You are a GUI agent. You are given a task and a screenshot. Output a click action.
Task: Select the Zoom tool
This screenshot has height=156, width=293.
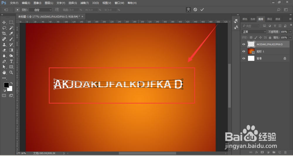(11, 72)
